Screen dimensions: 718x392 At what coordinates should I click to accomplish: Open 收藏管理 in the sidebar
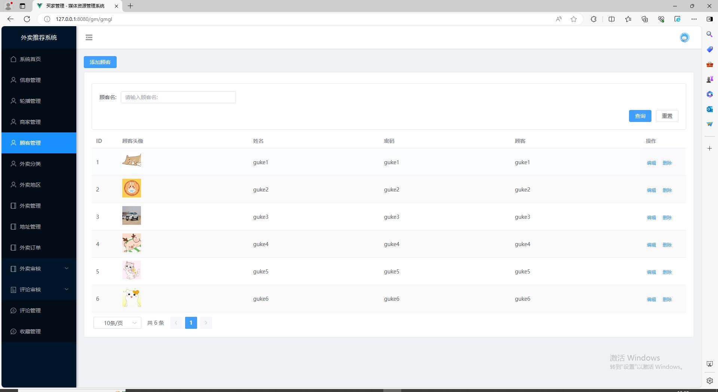pos(39,331)
